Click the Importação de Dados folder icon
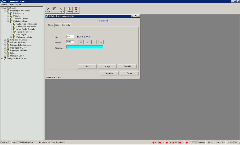Image resolution: width=240 pixels, height=145 pixels. pos(8,48)
